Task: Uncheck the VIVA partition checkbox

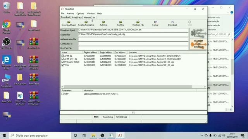Action: 63,65
